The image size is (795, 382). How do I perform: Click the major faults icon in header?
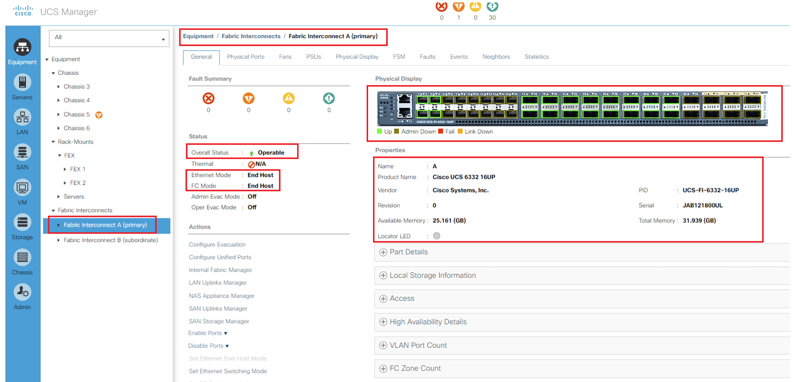(459, 6)
